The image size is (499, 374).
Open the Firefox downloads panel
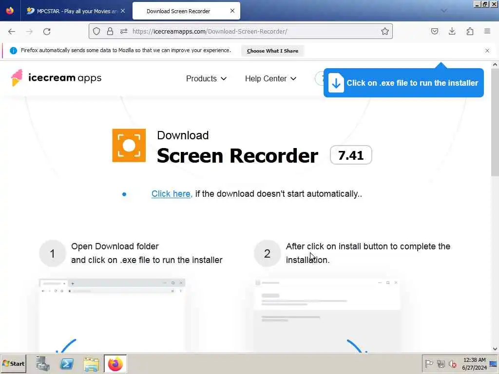(x=452, y=31)
